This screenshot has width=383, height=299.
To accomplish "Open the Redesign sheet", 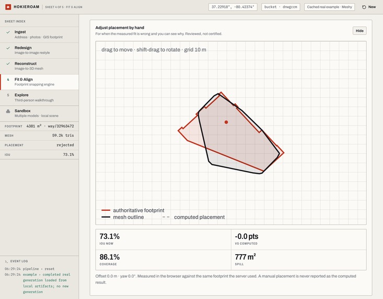I will (39, 50).
